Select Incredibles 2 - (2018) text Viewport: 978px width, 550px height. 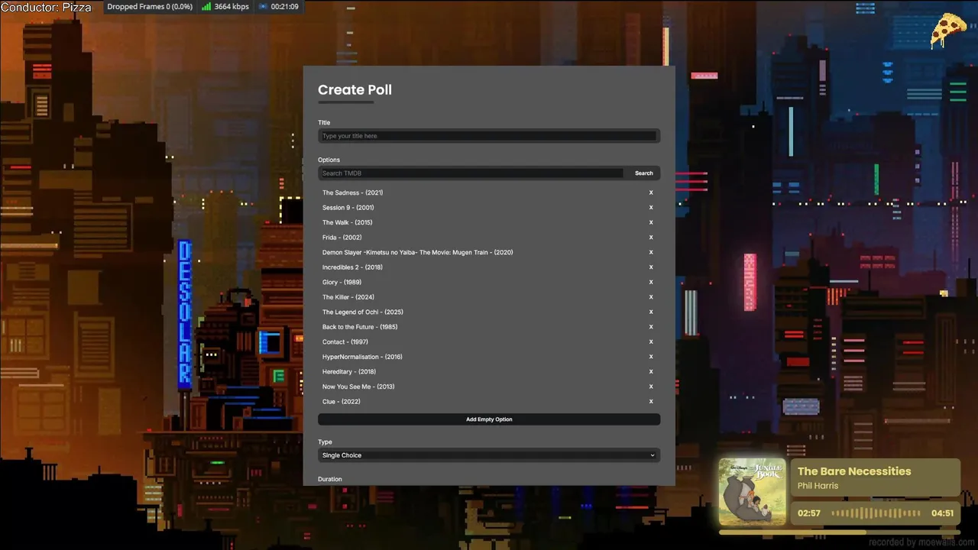coord(352,267)
